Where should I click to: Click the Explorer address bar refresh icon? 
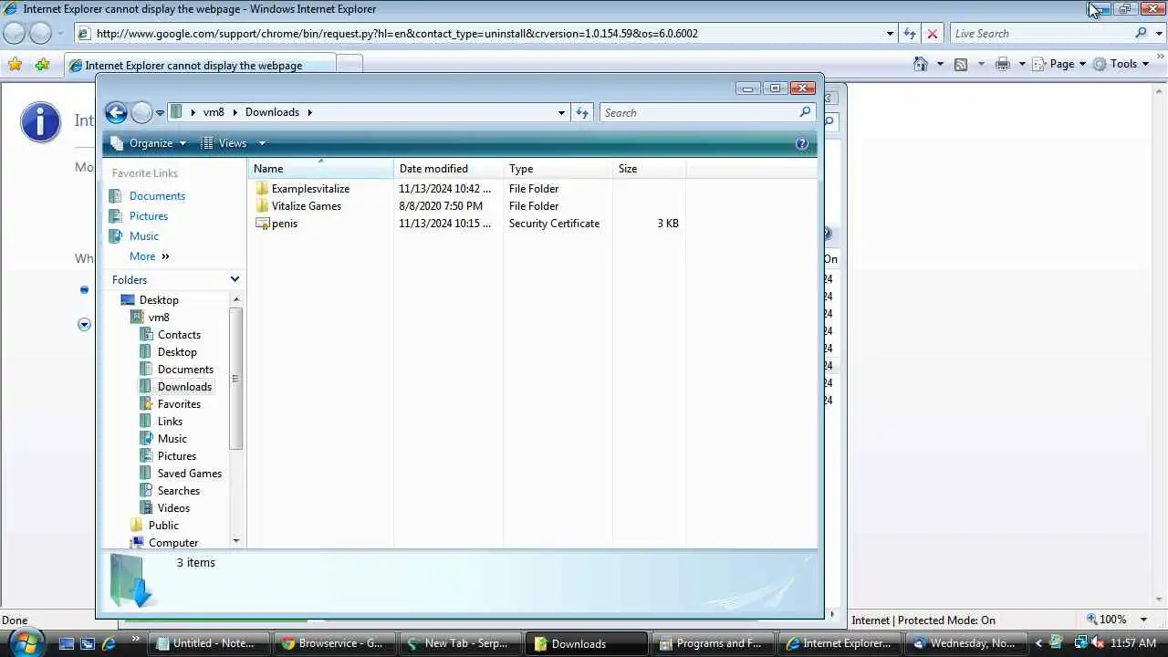pos(582,112)
